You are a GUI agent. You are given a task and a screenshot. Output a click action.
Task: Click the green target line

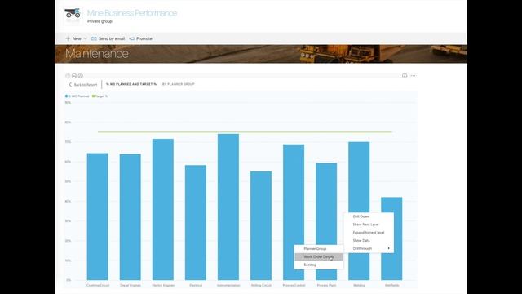245,132
